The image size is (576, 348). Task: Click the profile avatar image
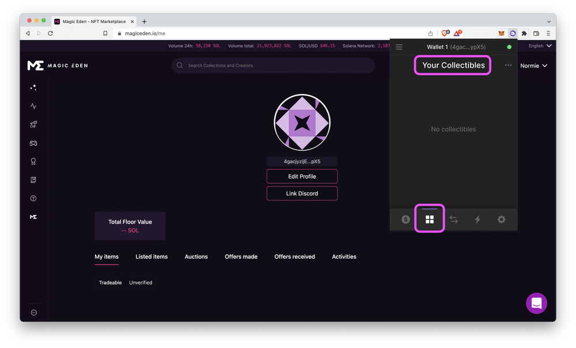click(x=302, y=122)
